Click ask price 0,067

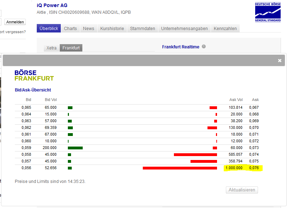tap(254, 107)
